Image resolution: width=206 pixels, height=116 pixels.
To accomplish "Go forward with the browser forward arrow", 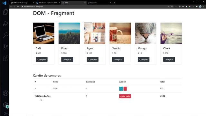I will [14, 6].
